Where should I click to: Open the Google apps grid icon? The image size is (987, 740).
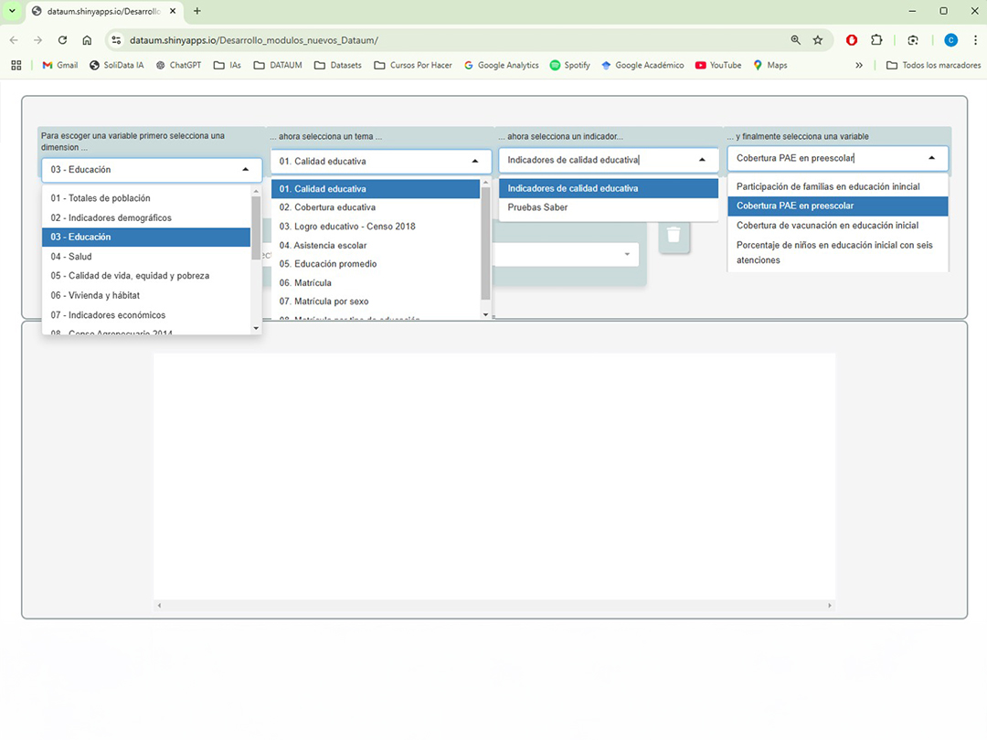[x=16, y=65]
